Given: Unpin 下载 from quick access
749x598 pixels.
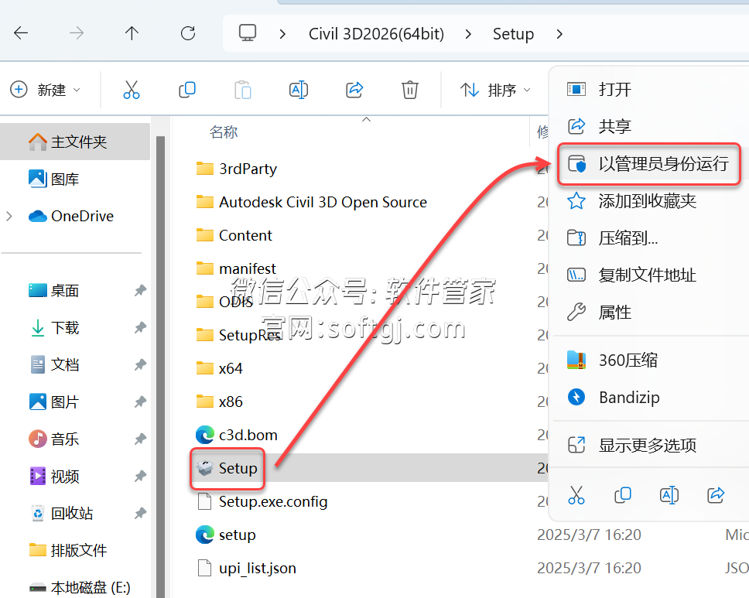Looking at the screenshot, I should coord(140,328).
